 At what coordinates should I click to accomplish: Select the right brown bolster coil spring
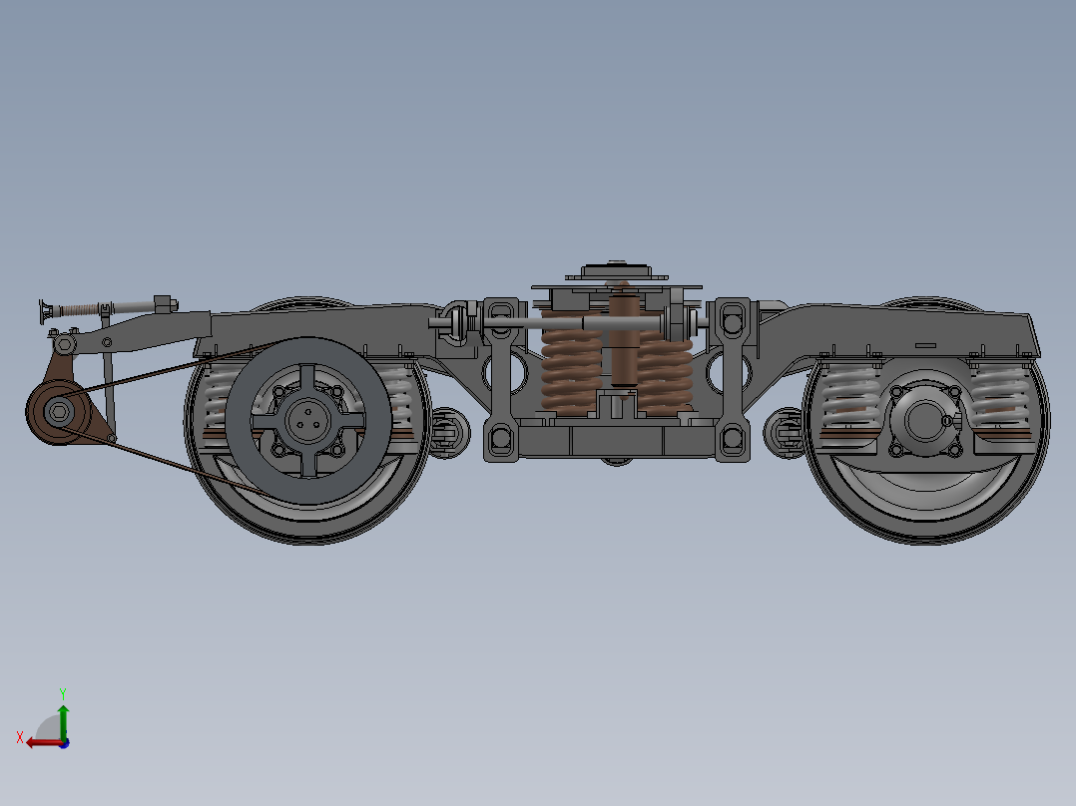coord(666,374)
